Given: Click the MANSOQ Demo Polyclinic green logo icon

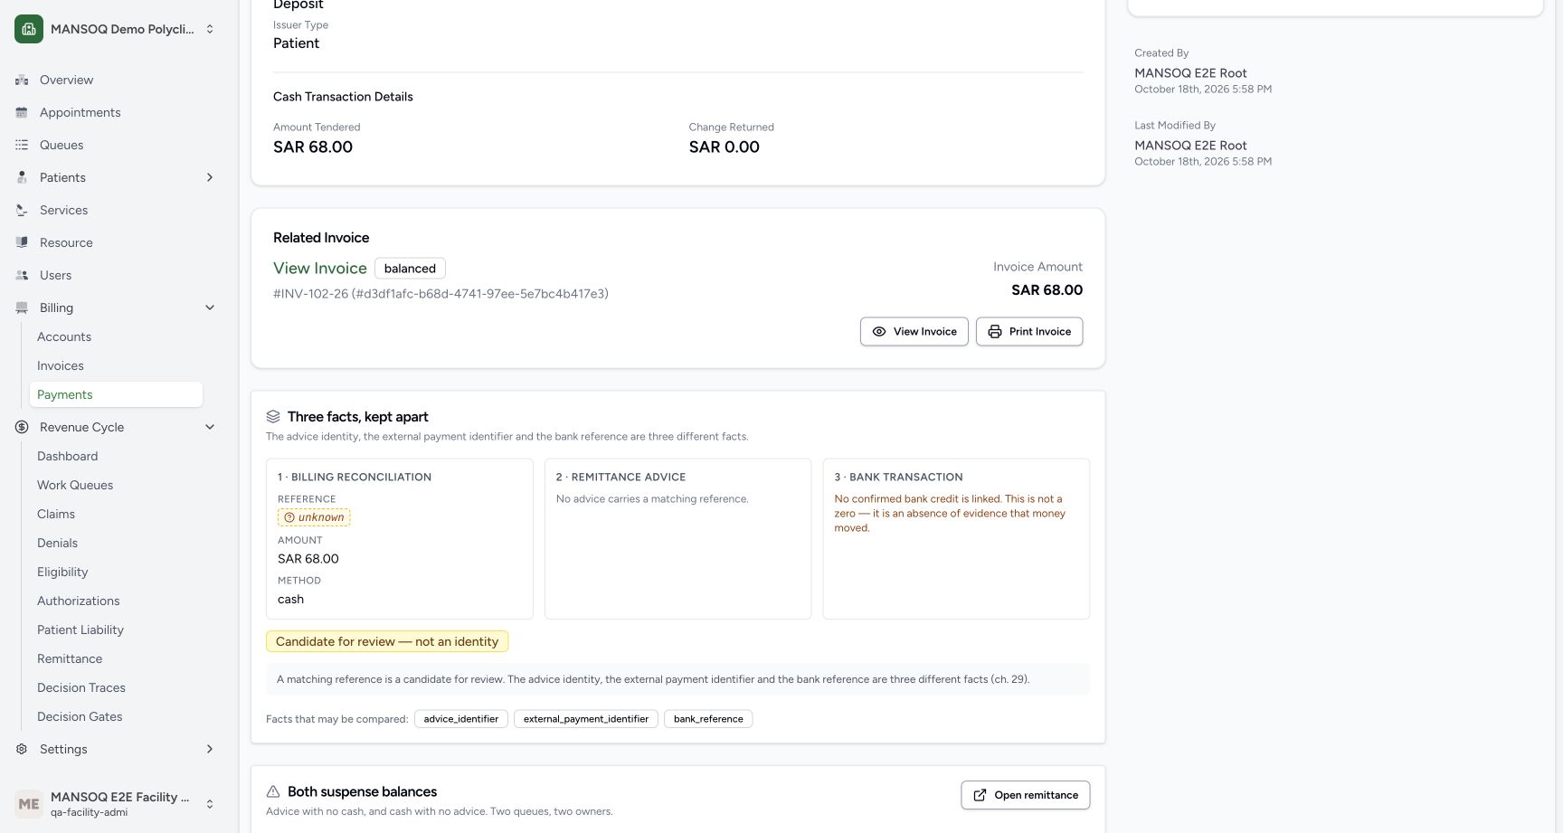Looking at the screenshot, I should [29, 29].
